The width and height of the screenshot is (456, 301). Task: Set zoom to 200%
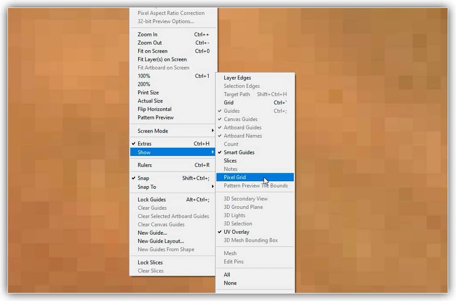pyautogui.click(x=144, y=84)
